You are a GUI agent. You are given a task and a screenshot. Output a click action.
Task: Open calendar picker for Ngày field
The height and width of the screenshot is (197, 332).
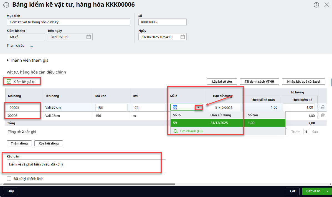182,37
